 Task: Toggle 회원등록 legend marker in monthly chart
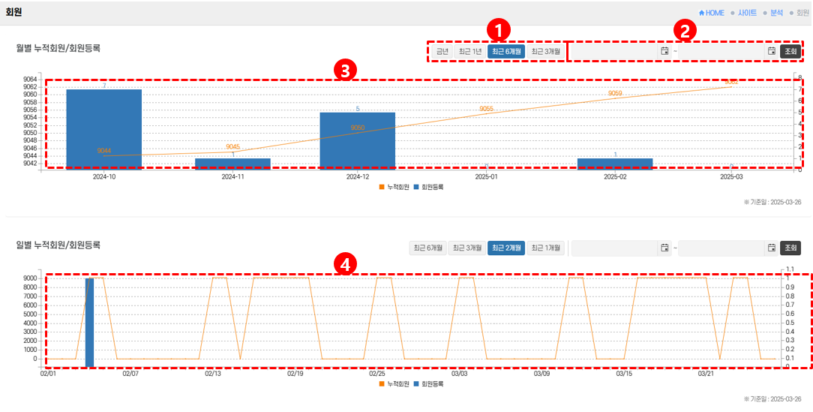click(416, 186)
